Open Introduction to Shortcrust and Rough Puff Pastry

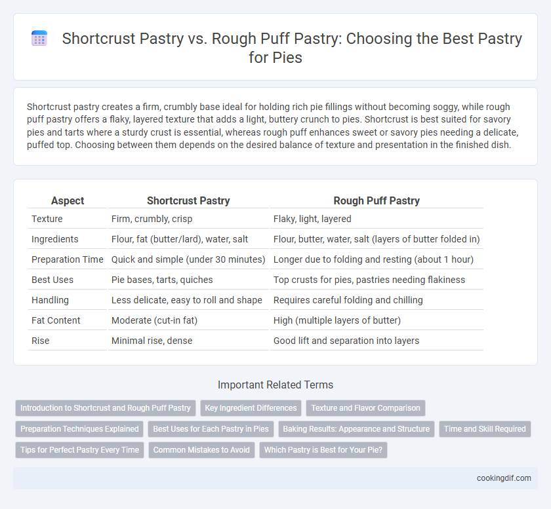tap(106, 408)
